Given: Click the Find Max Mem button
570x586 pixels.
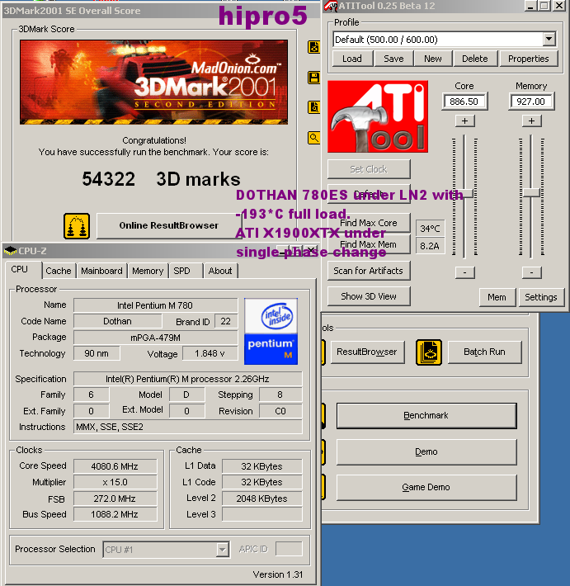Looking at the screenshot, I should point(369,244).
